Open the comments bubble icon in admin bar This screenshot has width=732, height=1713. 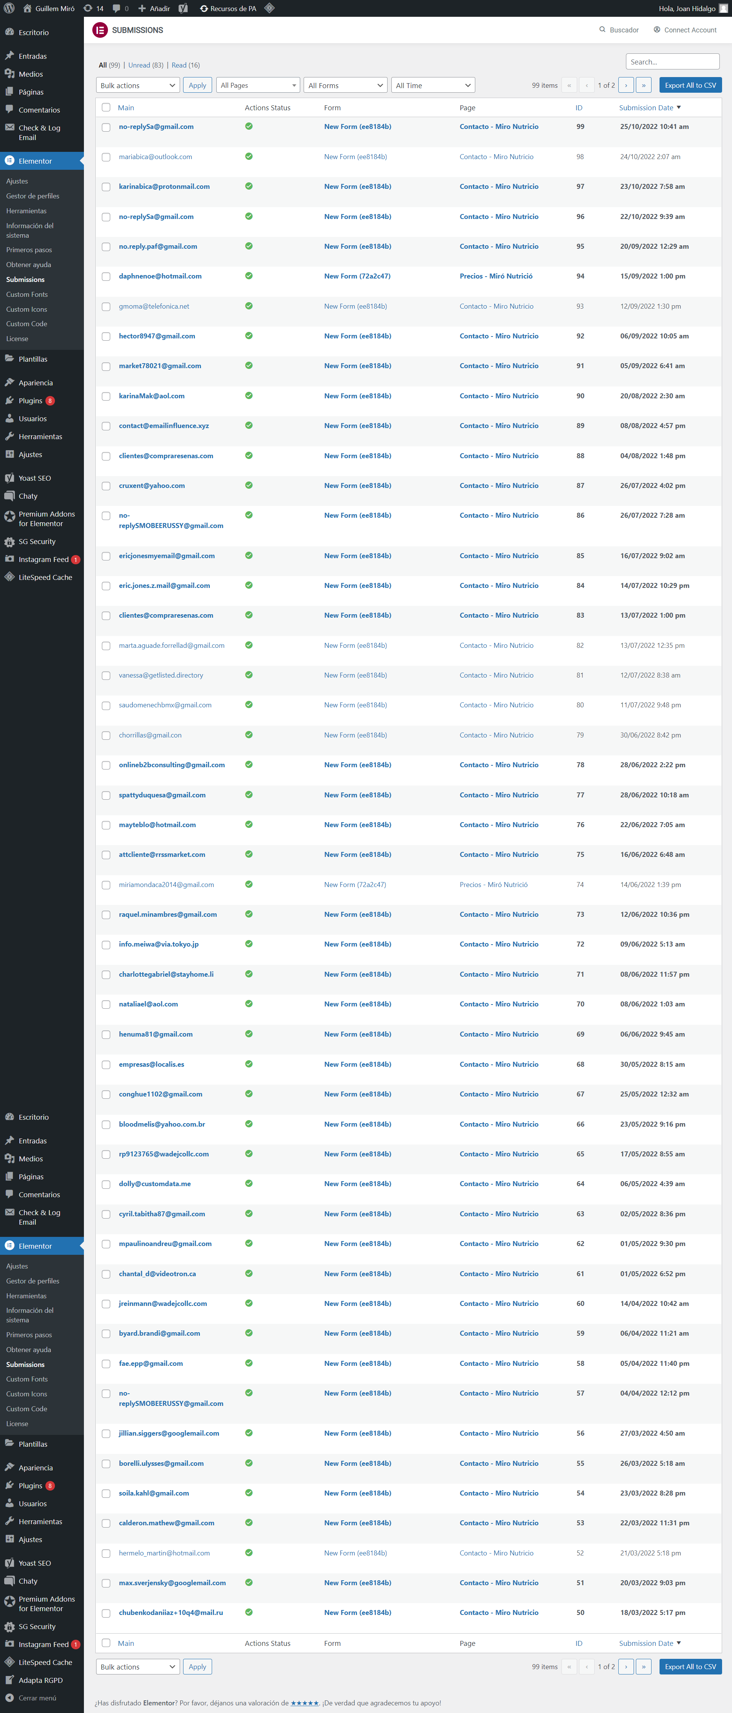(x=117, y=9)
